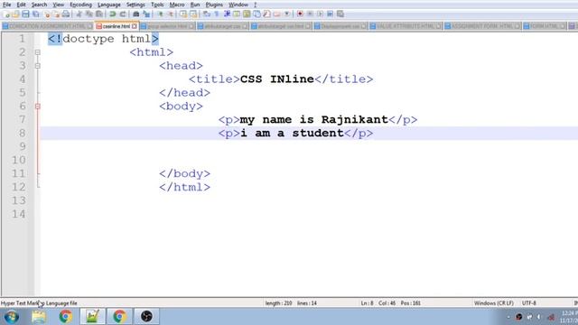Open the Encoding menu

point(80,5)
